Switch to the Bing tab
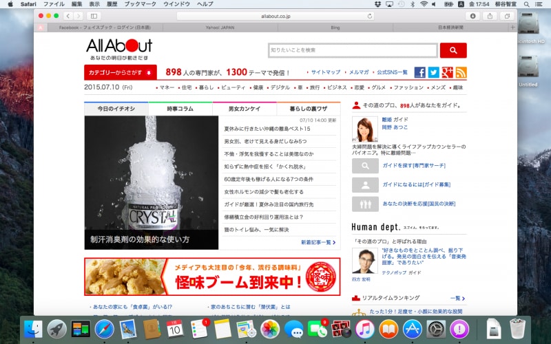551x344 pixels. [x=335, y=28]
